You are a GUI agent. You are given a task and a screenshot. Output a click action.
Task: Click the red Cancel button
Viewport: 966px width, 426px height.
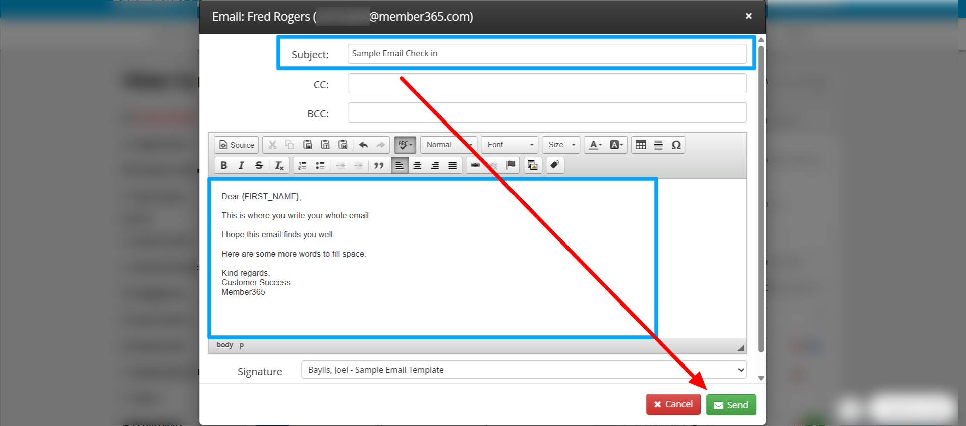tap(673, 404)
